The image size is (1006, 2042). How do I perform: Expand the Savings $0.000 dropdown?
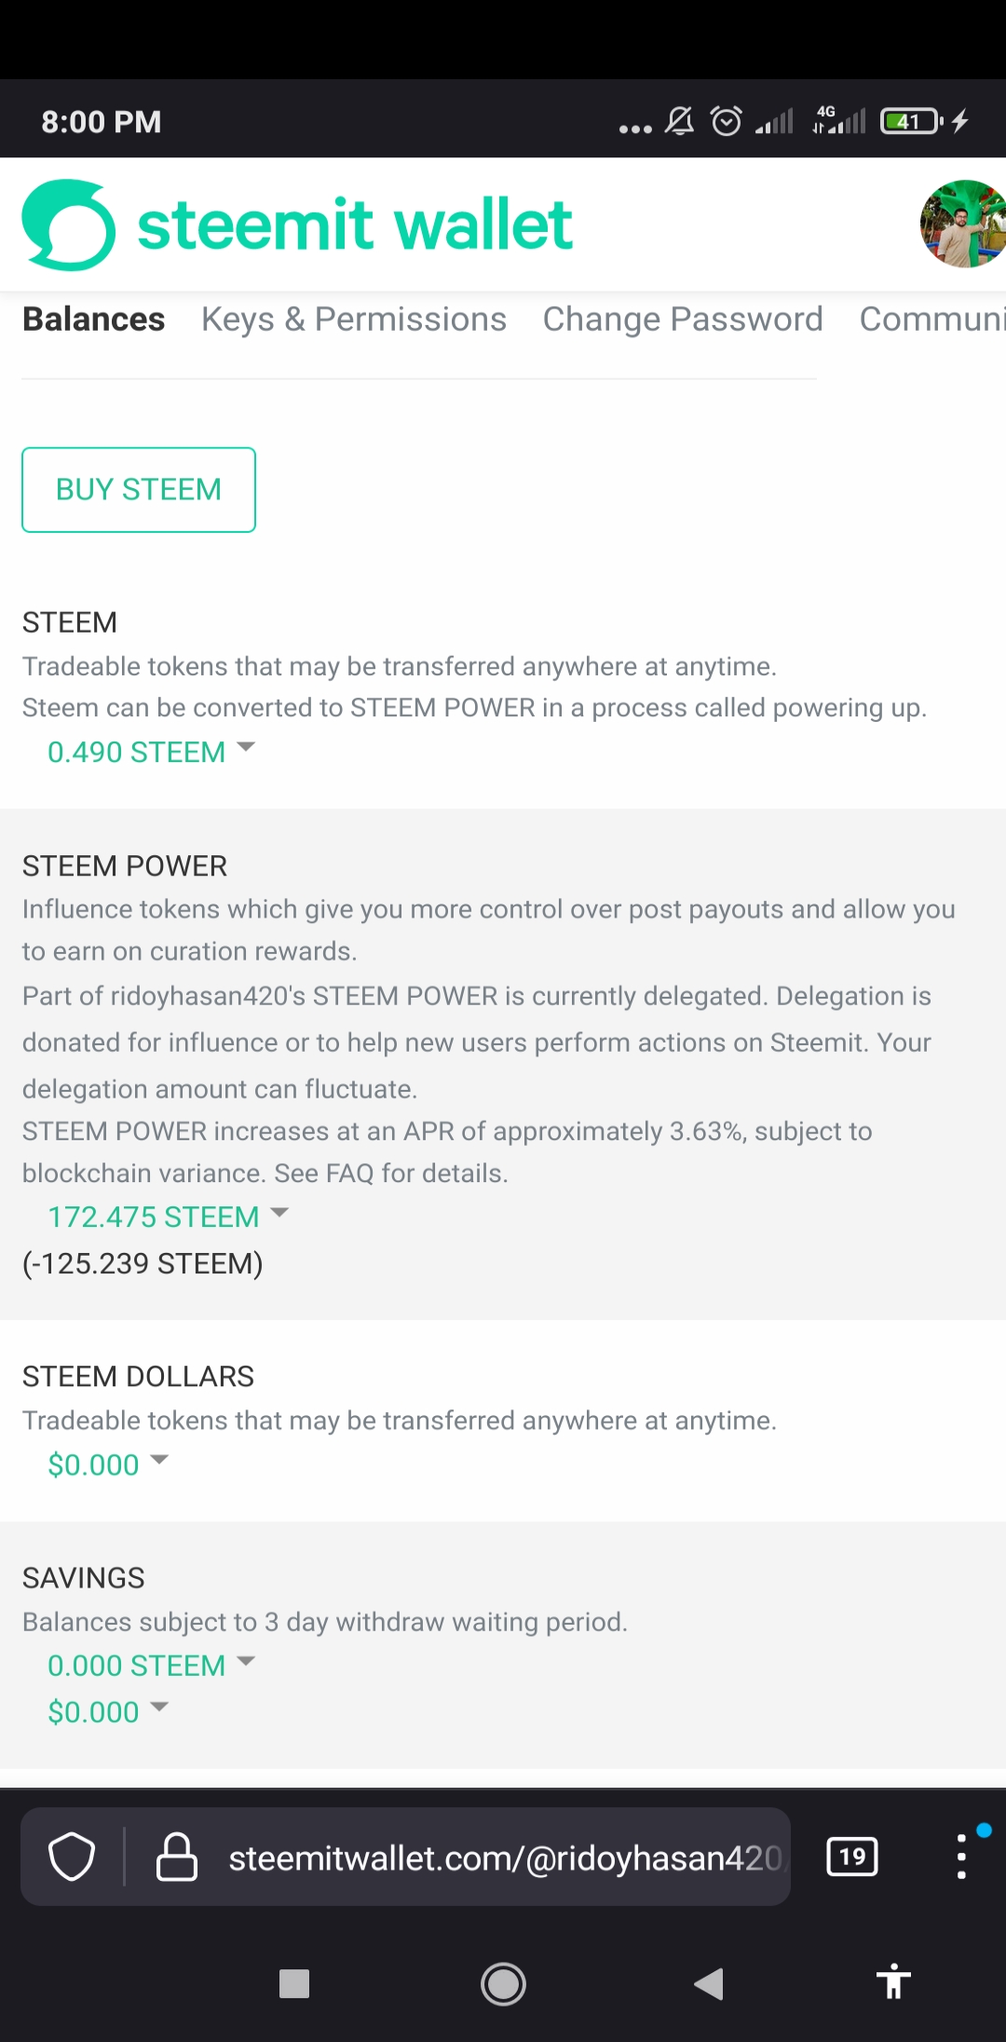pyautogui.click(x=108, y=1712)
